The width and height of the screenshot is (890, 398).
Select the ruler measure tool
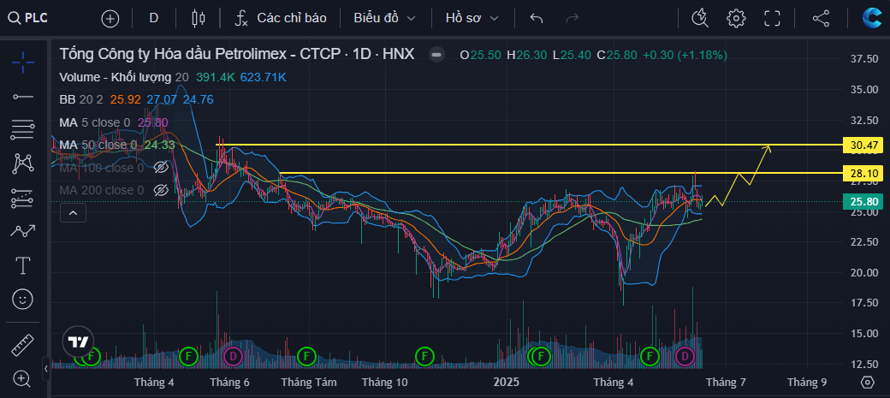[x=23, y=345]
